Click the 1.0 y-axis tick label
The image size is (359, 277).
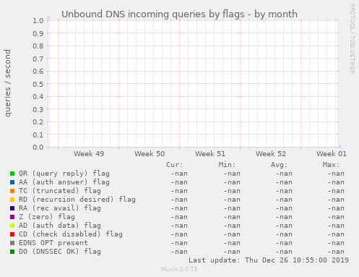38,21
